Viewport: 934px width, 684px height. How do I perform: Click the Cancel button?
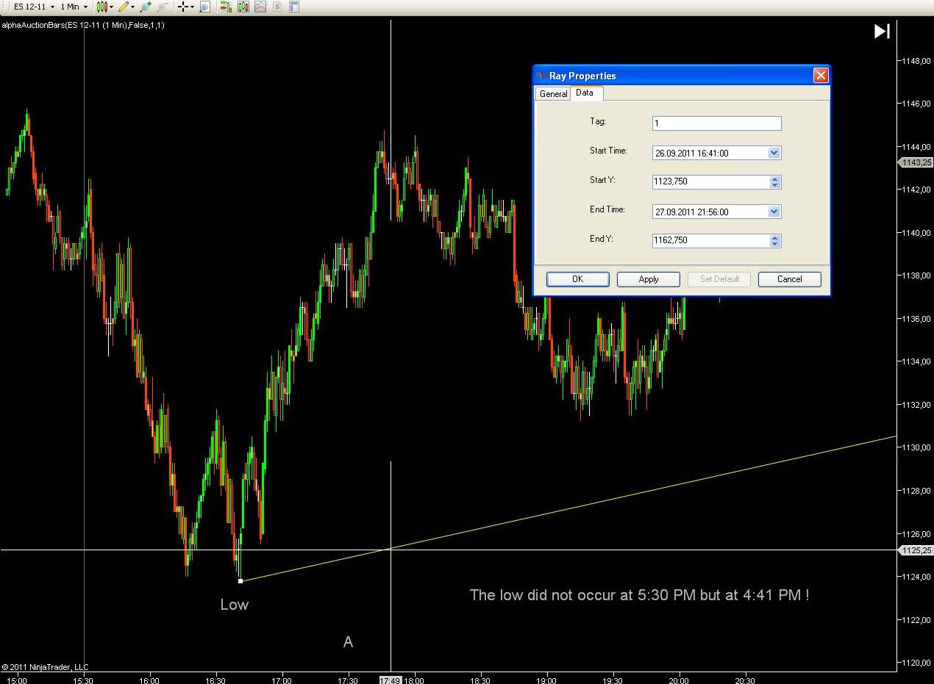(789, 279)
